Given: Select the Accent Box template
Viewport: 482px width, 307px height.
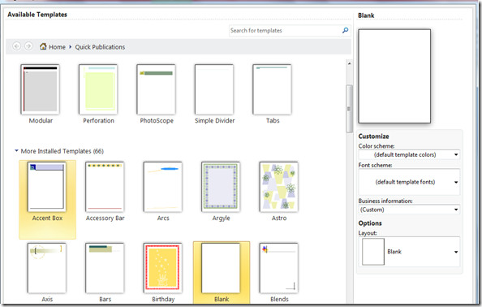Looking at the screenshot, I should pyautogui.click(x=46, y=187).
